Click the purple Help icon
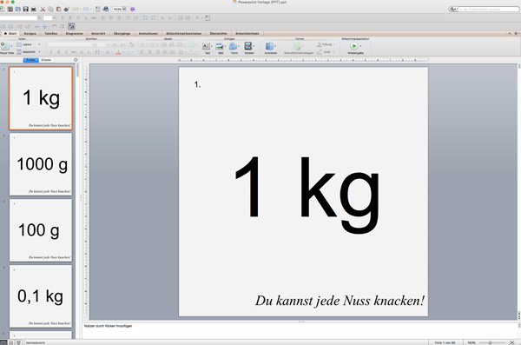This screenshot has width=521, height=345. (x=133, y=9)
